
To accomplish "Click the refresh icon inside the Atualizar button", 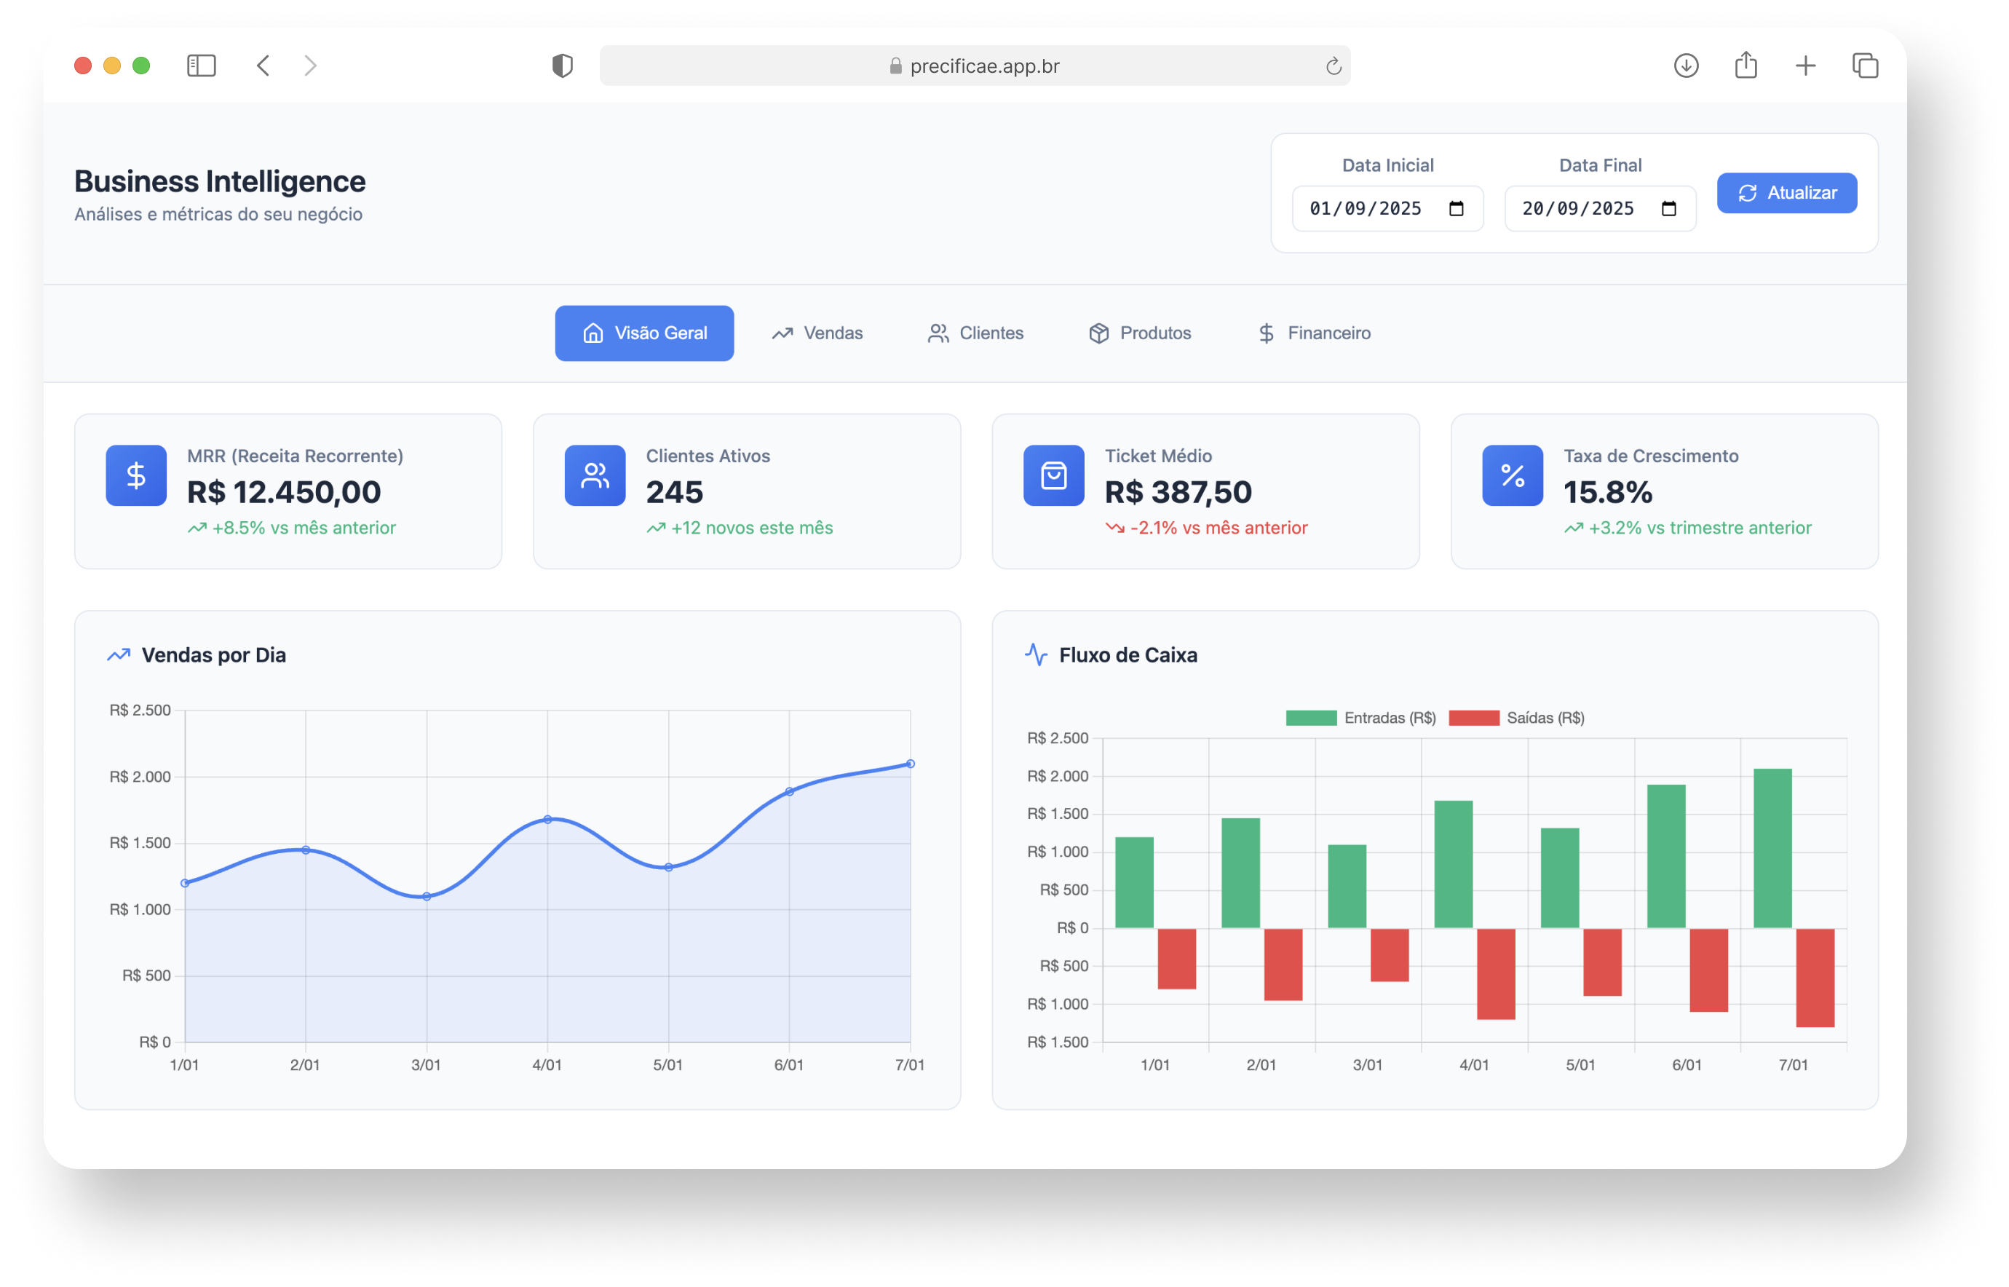I will (x=1748, y=193).
